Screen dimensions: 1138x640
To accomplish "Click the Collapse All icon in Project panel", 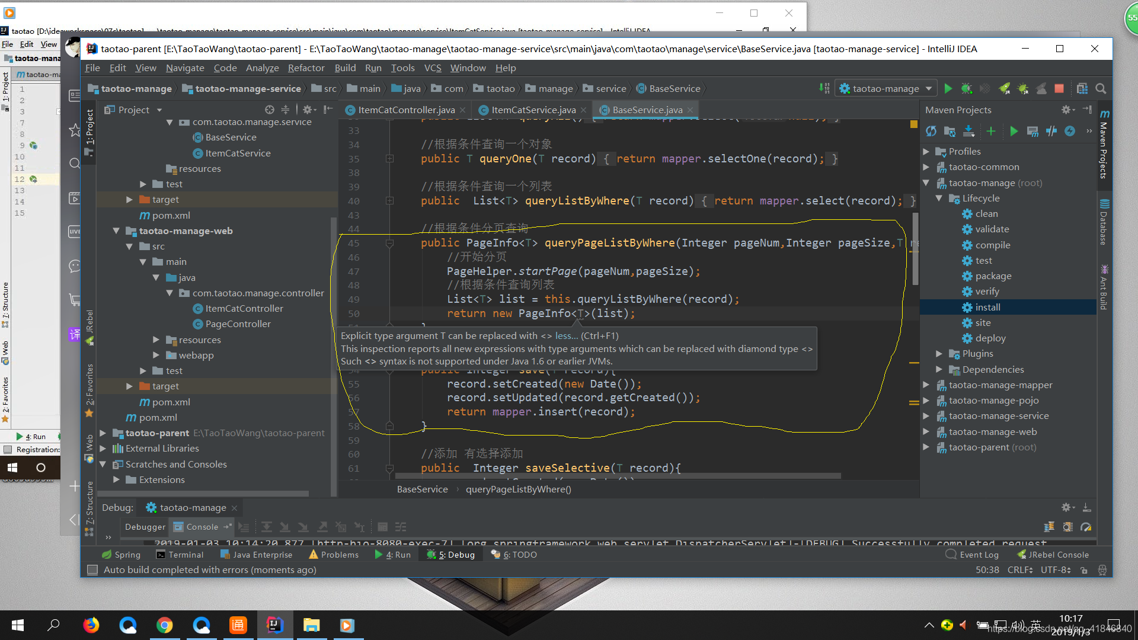I will click(285, 110).
